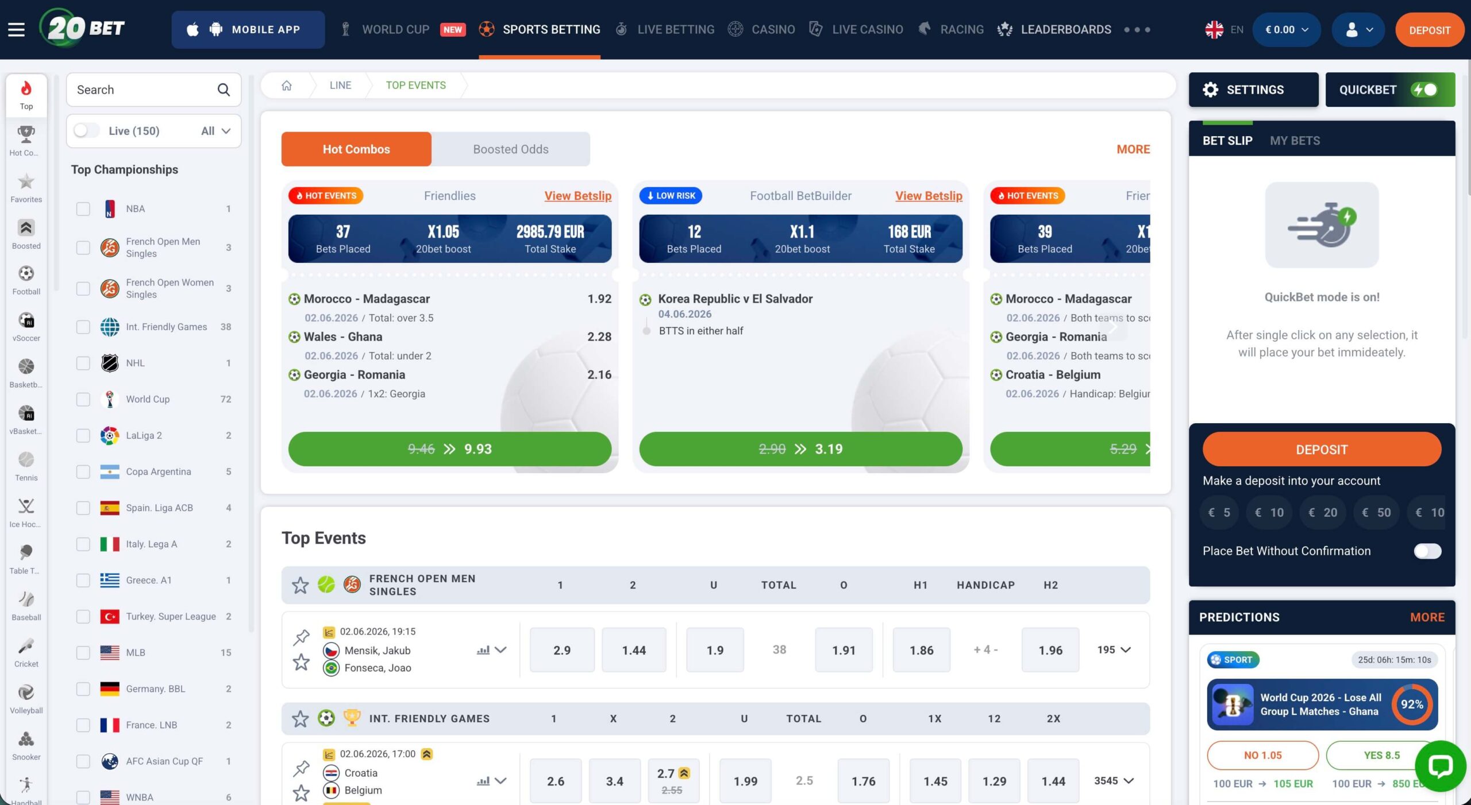The image size is (1471, 805).
Task: Open Settings in the bet slip panel
Action: click(1253, 90)
